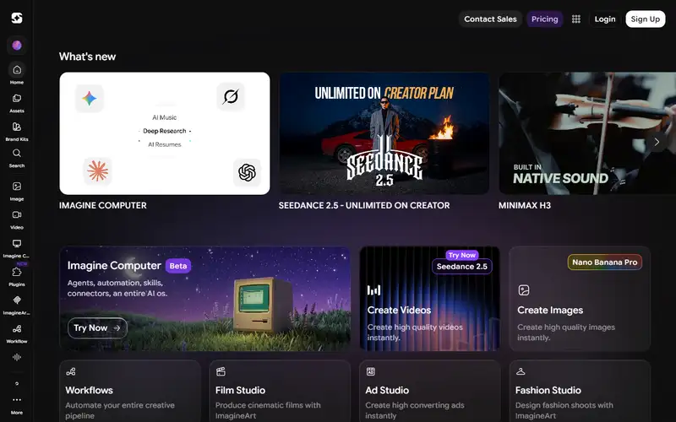Open the Video tool in sidebar

click(x=17, y=219)
